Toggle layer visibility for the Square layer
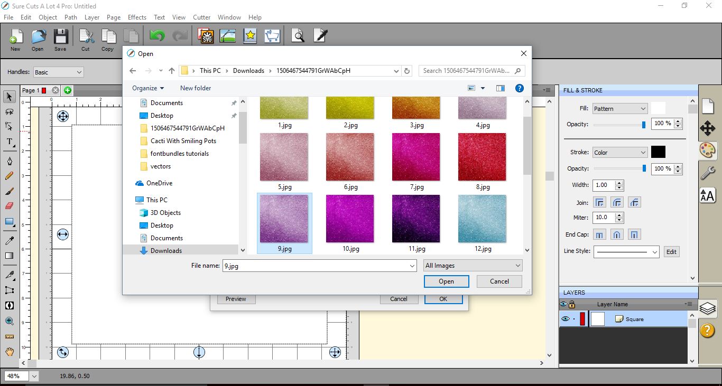 point(564,318)
